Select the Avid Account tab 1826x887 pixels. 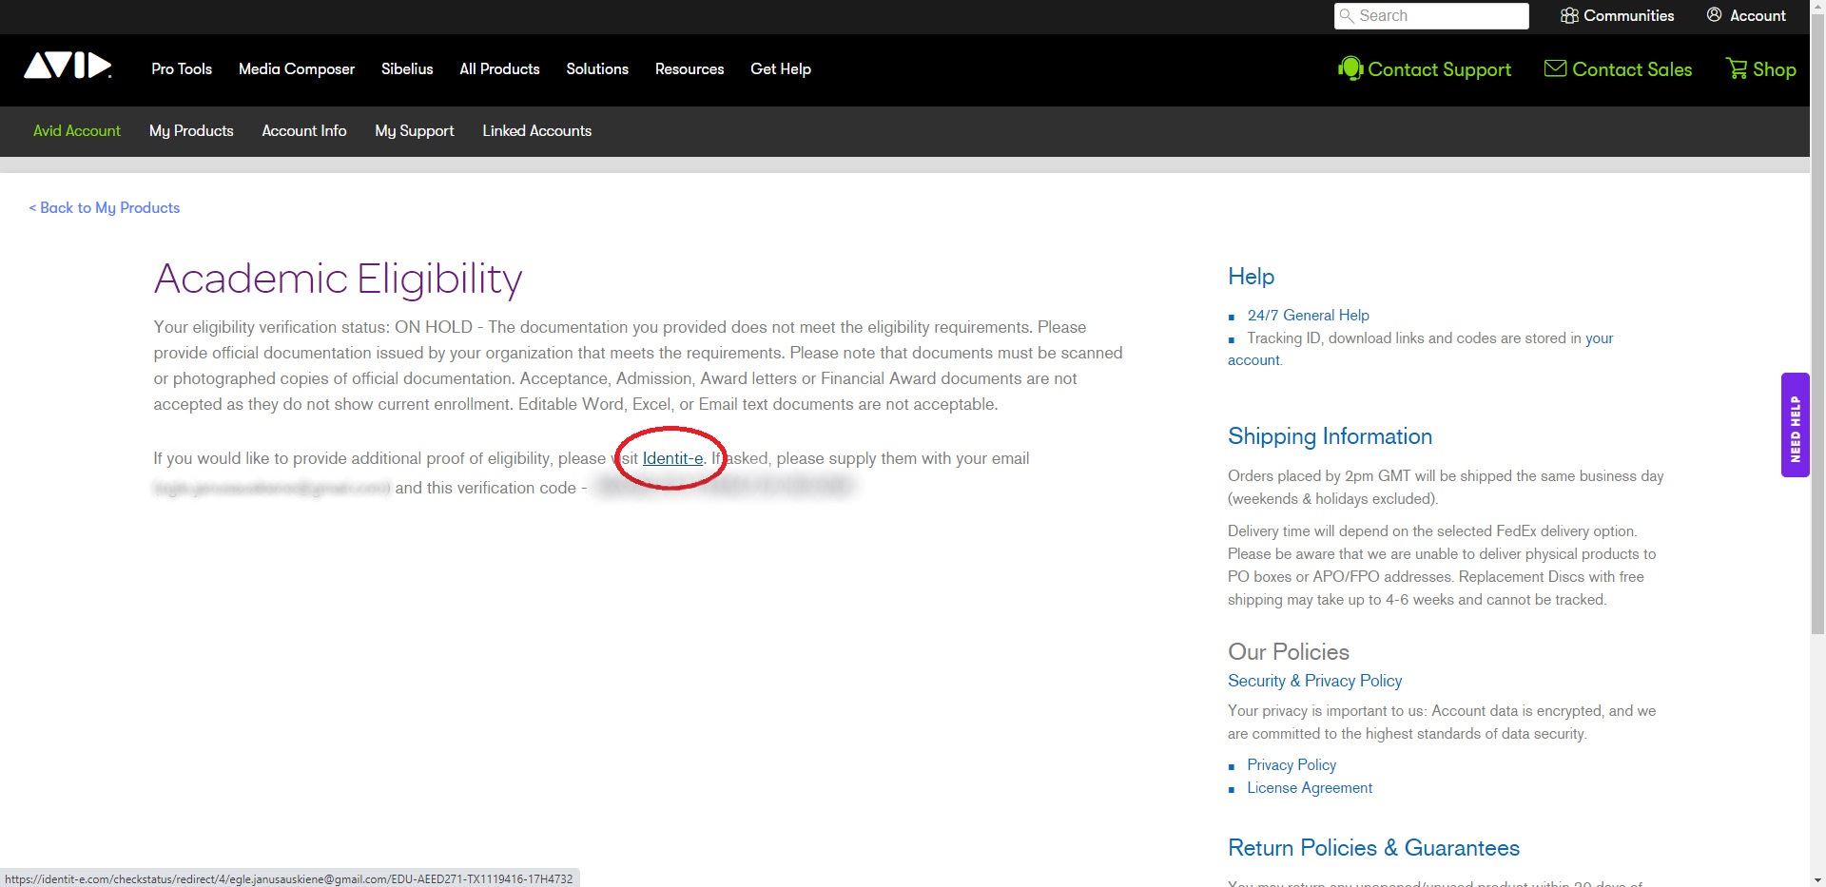pos(77,130)
